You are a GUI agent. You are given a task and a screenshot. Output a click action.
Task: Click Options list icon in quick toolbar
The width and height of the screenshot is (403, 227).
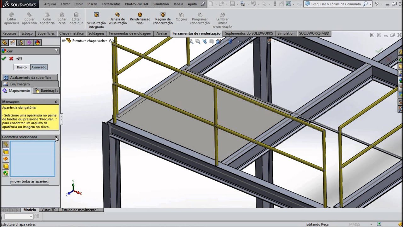(x=288, y=4)
